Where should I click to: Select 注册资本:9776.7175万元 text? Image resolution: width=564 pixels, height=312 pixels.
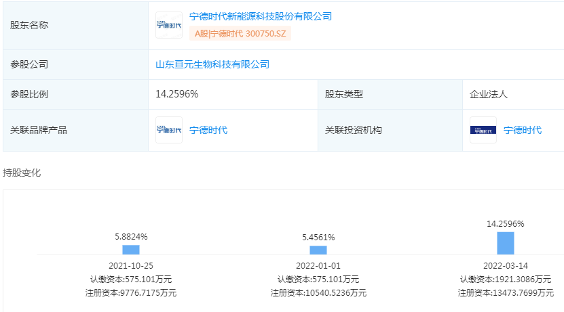coord(131,293)
